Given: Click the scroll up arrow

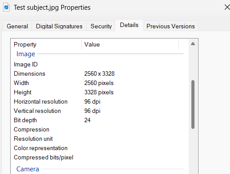Looking at the screenshot, I should point(193,44).
